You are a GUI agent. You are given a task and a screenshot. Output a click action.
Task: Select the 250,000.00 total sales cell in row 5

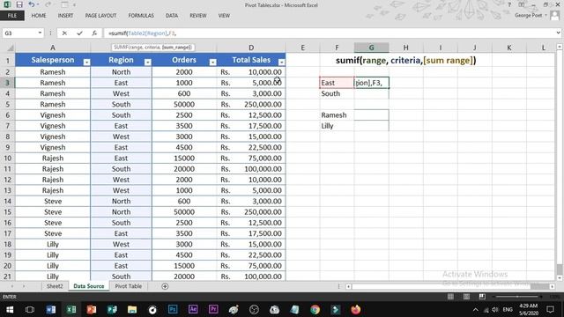[x=251, y=104]
